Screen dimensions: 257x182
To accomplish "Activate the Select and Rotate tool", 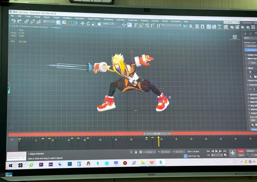I will [x=88, y=24].
